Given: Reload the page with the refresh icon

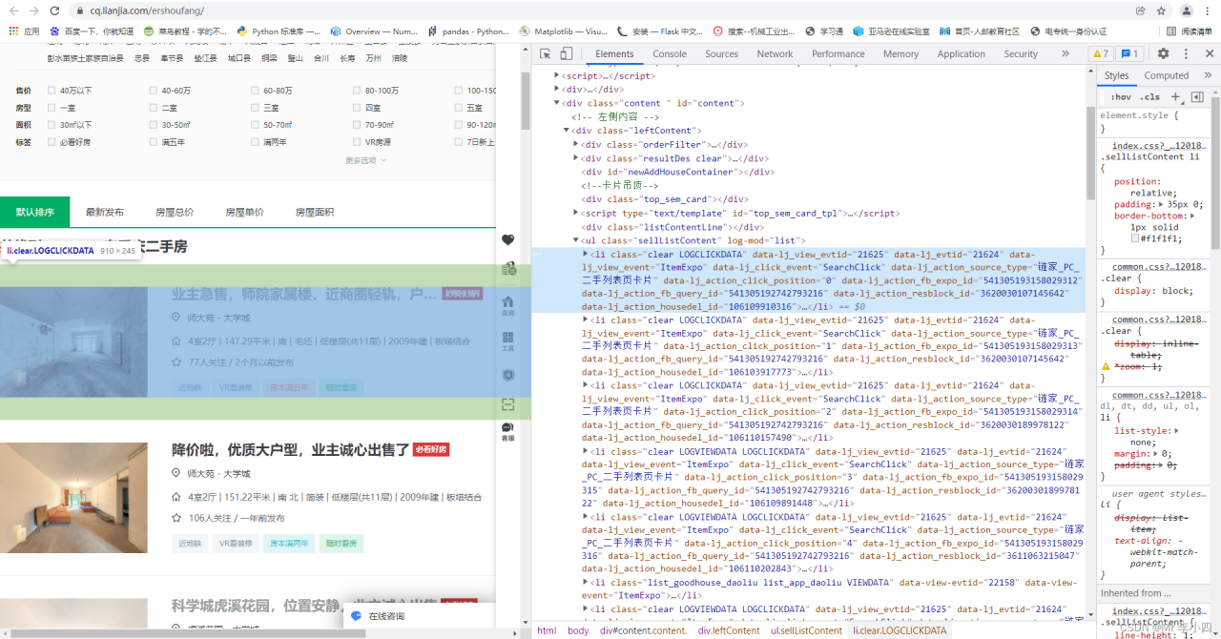Looking at the screenshot, I should click(56, 10).
